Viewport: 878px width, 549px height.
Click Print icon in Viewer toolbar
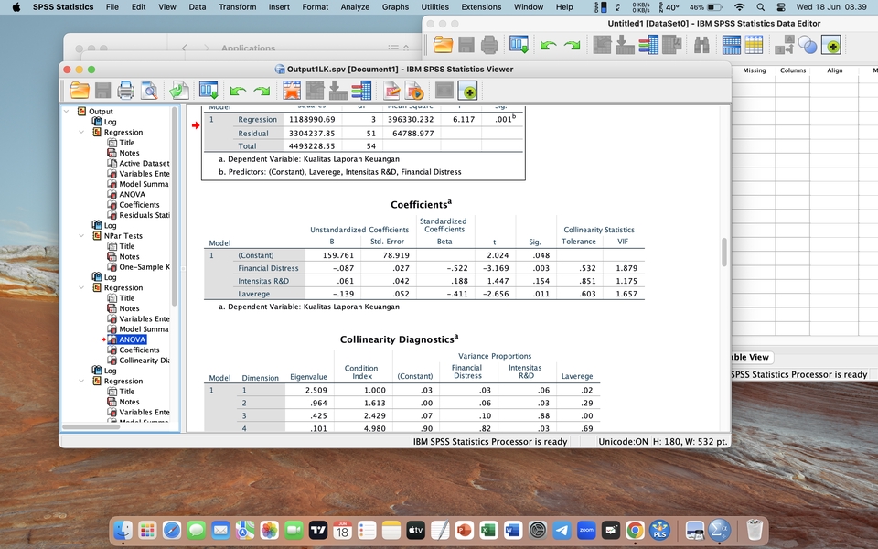[x=125, y=90]
